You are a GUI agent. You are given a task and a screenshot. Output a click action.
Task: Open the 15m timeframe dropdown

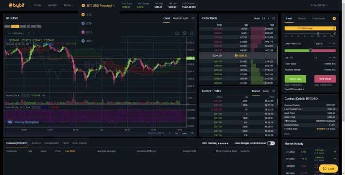pos(15,26)
